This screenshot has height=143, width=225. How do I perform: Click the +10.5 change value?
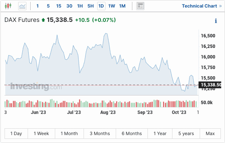82,20
